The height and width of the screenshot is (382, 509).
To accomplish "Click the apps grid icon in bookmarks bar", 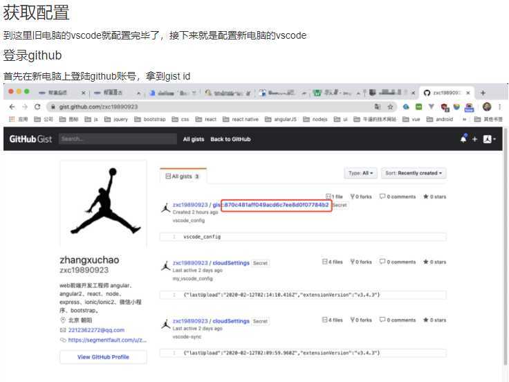I will coord(12,119).
